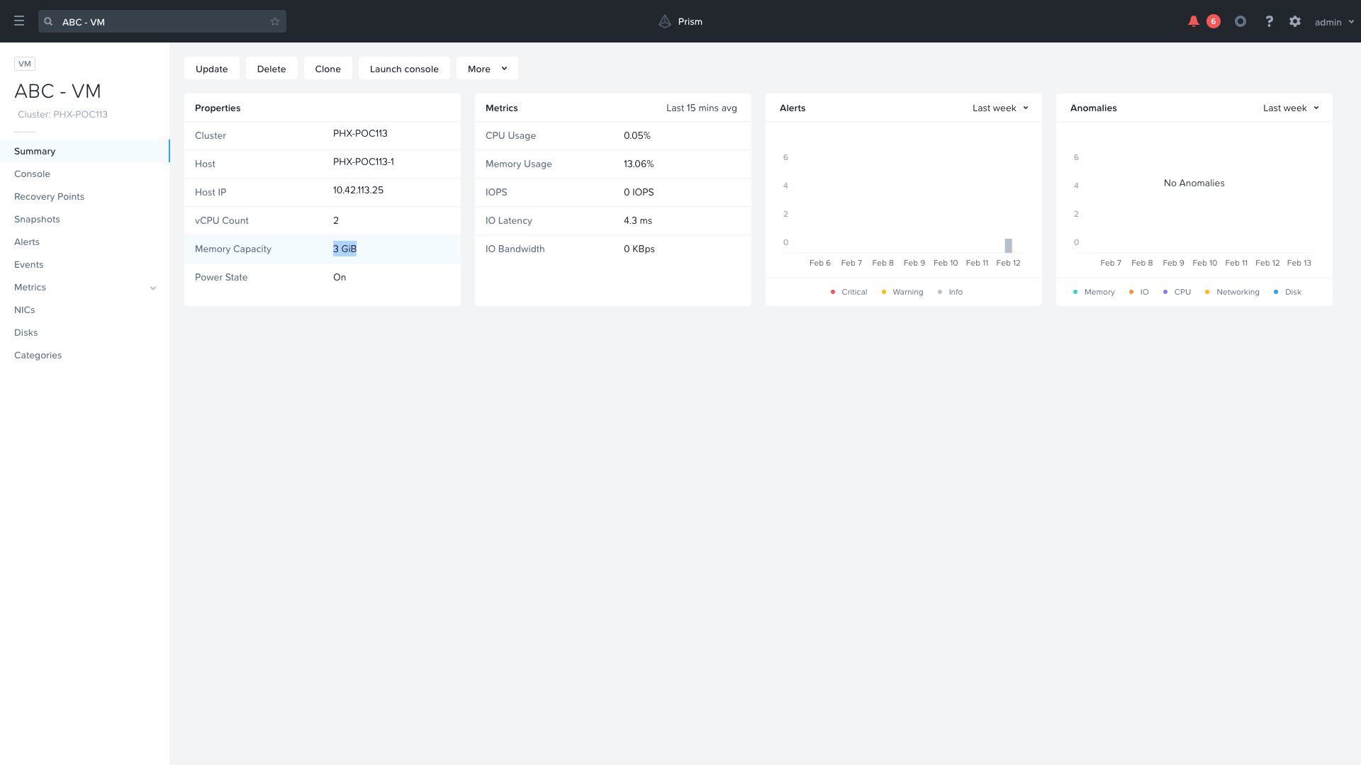Toggle Disk series in Anomalies legend

coord(1287,292)
